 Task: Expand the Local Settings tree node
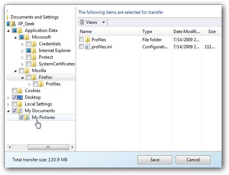tap(8, 104)
